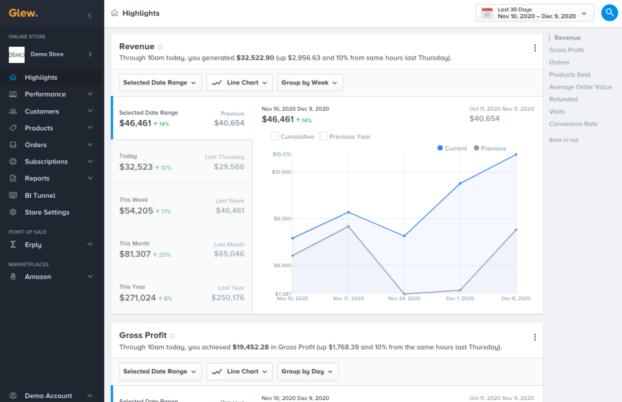This screenshot has width=622, height=402.
Task: Click the blue search magnifier icon
Action: pos(609,12)
